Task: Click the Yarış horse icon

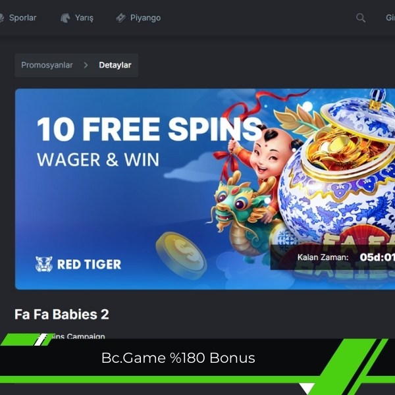Action: pos(65,18)
